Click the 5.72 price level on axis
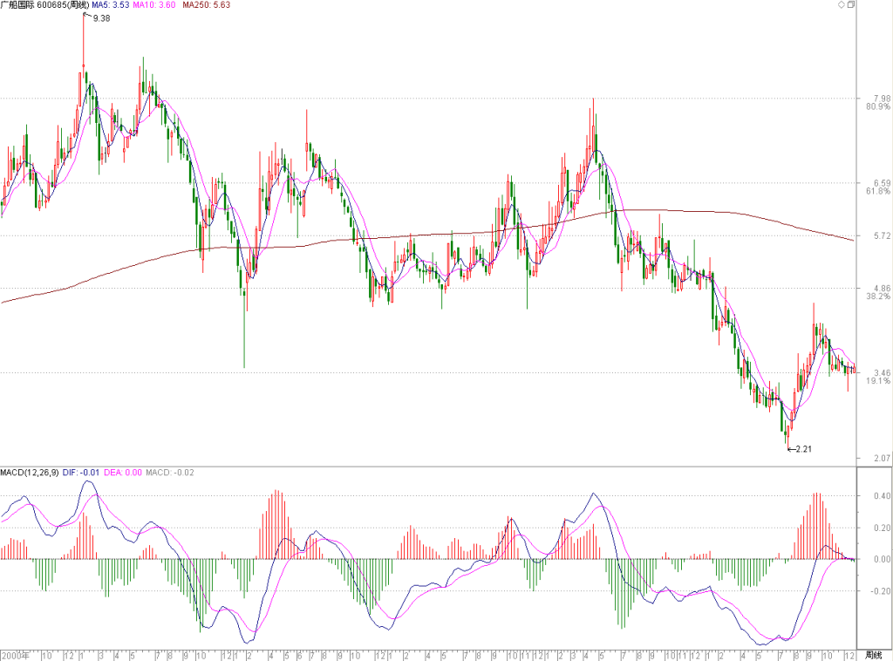This screenshot has width=893, height=661. click(882, 235)
